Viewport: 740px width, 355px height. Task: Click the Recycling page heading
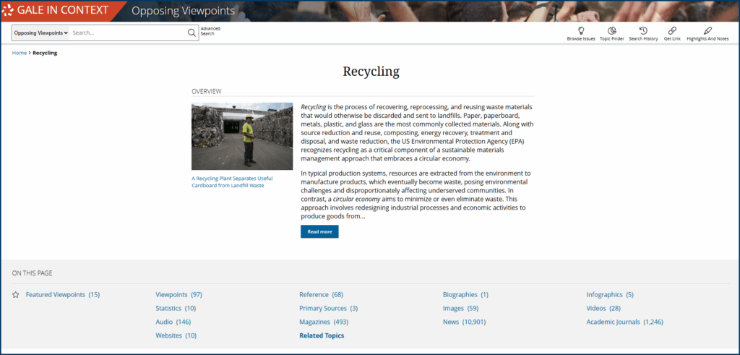[371, 72]
